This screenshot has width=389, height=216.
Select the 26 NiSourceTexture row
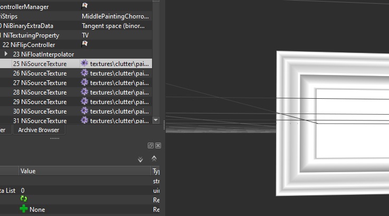[76, 73]
